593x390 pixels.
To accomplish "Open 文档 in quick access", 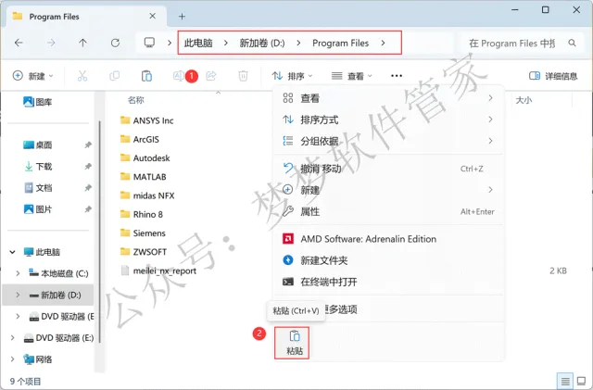I will (37, 188).
